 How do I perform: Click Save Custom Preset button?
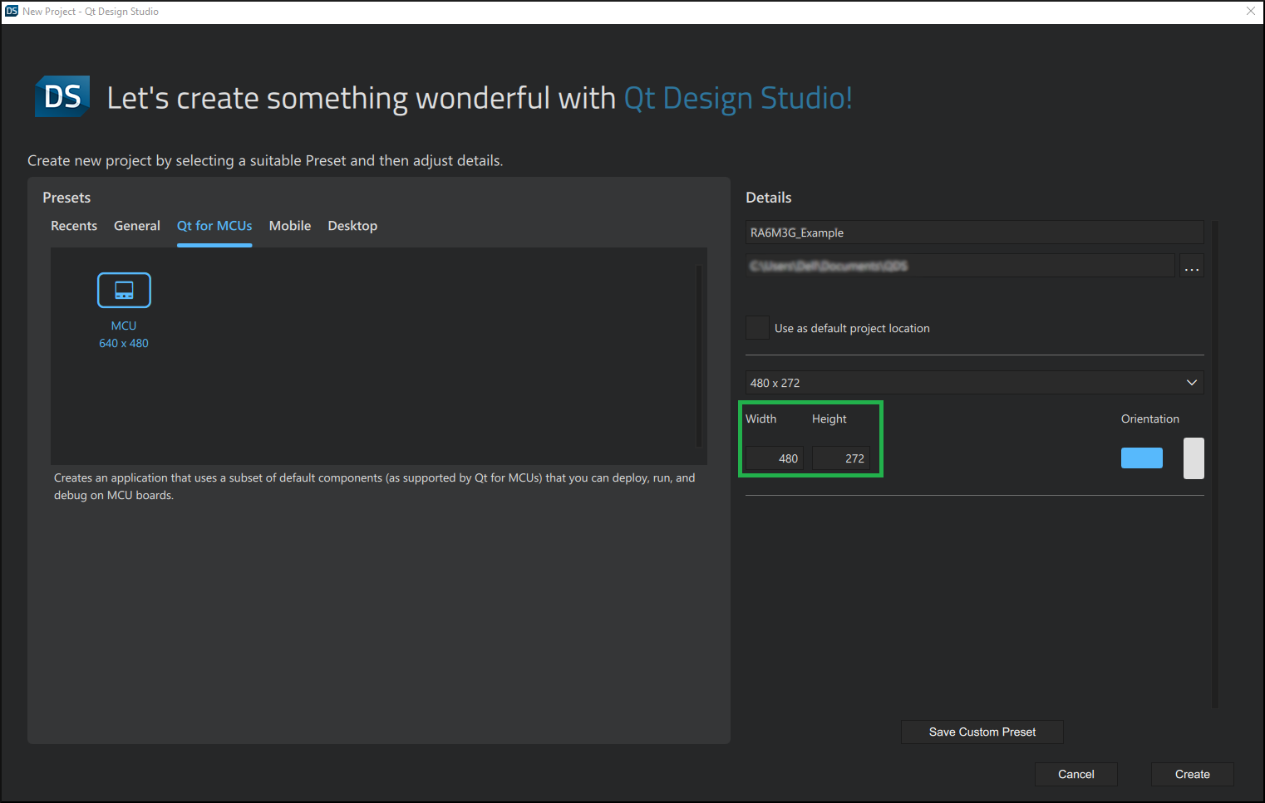coord(982,732)
